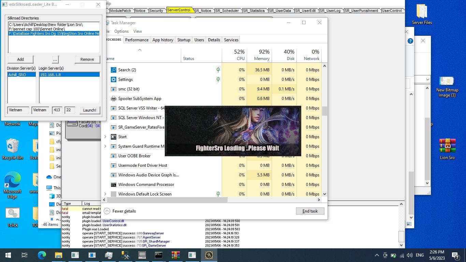Select the Spooler SubSystem App printer icon
Screen dimensions: 466x262
114,99
